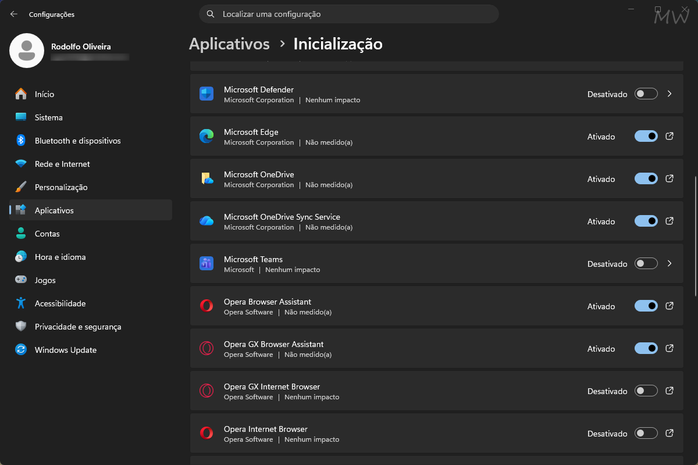The height and width of the screenshot is (465, 698).
Task: Enable Opera GX Internet Browser toggle
Action: click(x=646, y=391)
